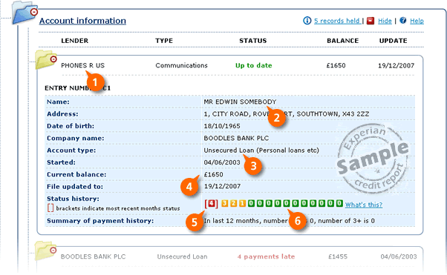The width and height of the screenshot is (447, 275).
Task: Click orange callout marker number 1
Action: coord(95,82)
